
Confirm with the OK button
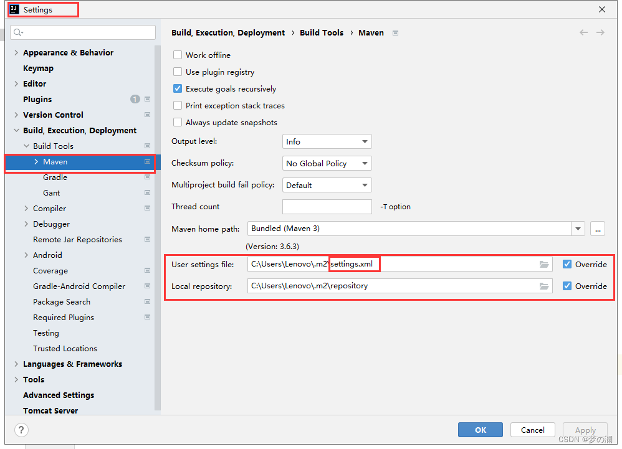[x=481, y=430]
